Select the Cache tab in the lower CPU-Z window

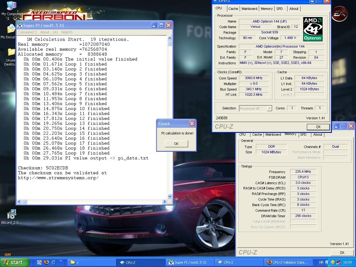[257, 134]
